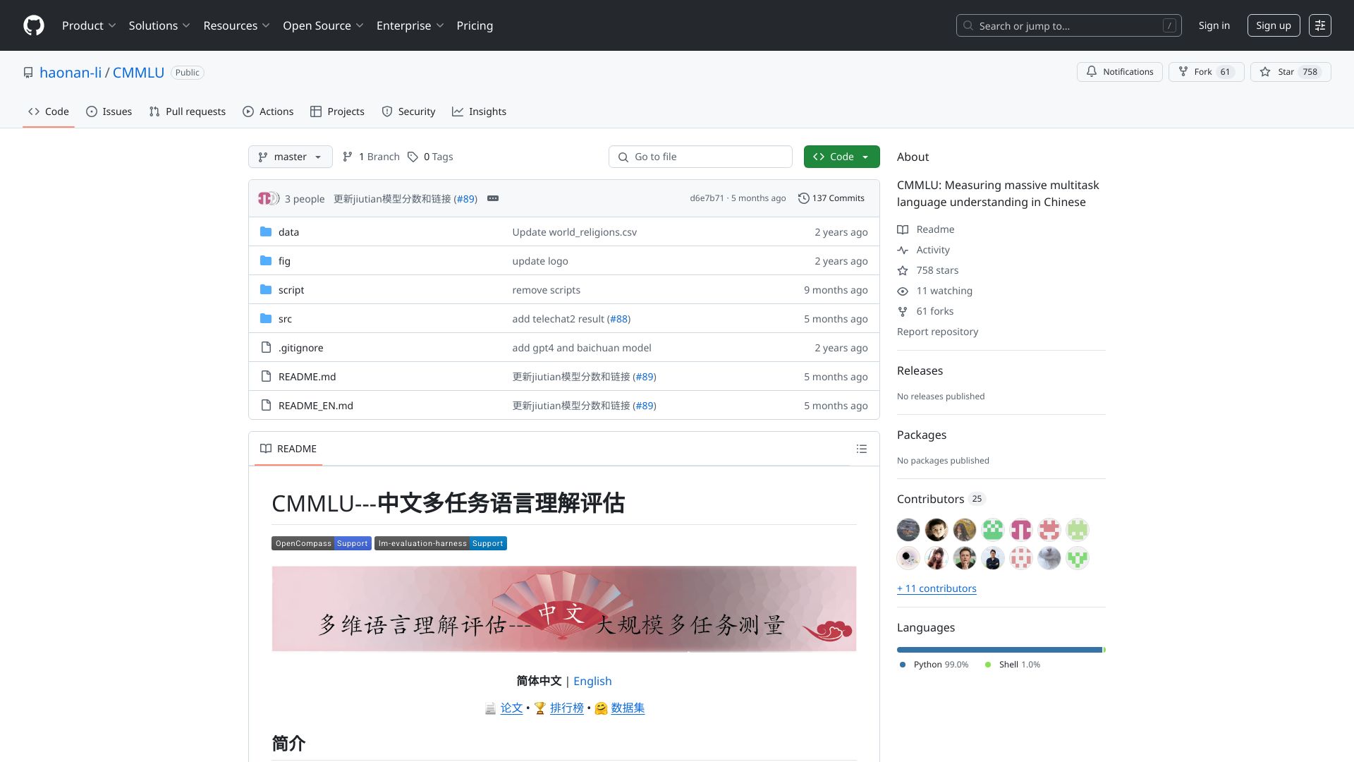Click the README outline list icon
Screen dimensions: 1354x762
tap(861, 449)
